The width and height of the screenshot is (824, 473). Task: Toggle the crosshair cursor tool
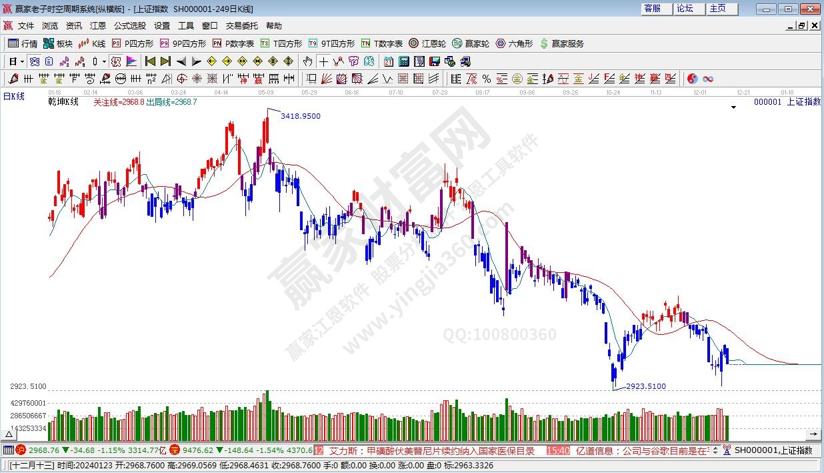323,61
